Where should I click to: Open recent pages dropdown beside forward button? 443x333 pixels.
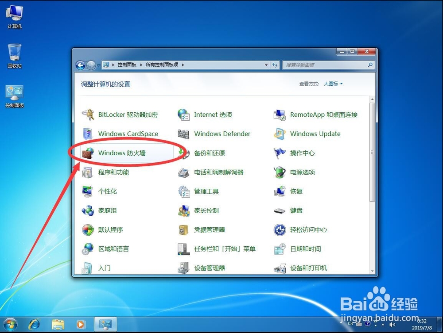(x=99, y=65)
